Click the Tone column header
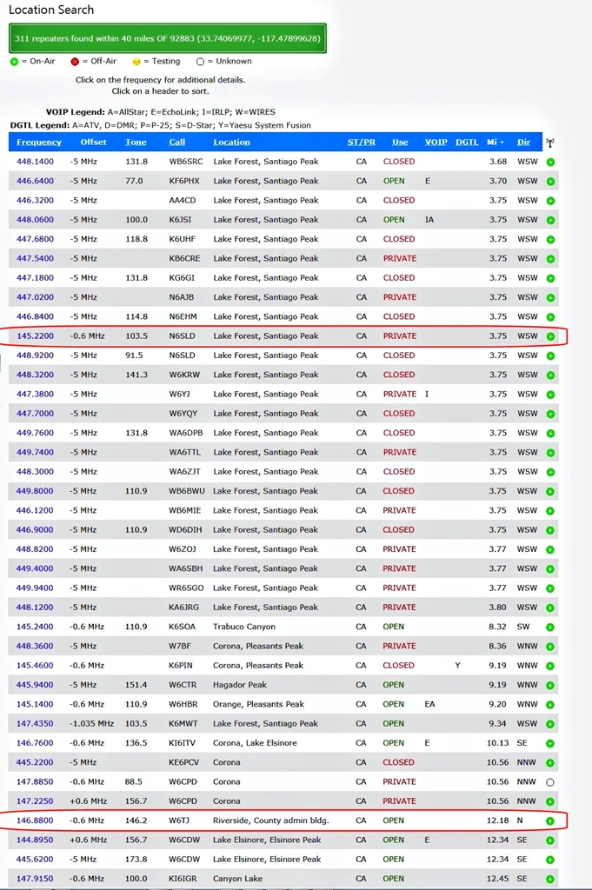 click(136, 143)
